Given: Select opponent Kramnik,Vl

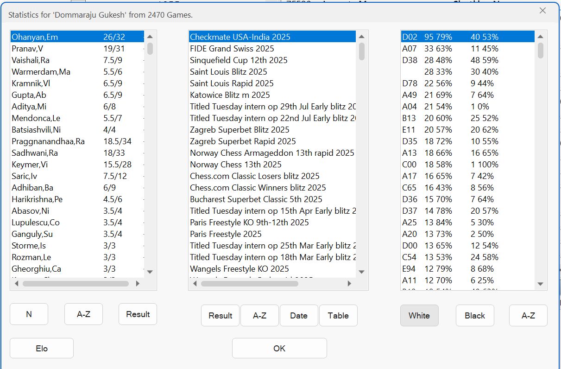Looking at the screenshot, I should [31, 83].
